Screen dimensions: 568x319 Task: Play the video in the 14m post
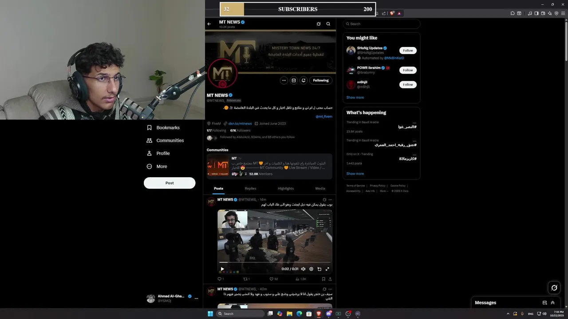(x=222, y=269)
